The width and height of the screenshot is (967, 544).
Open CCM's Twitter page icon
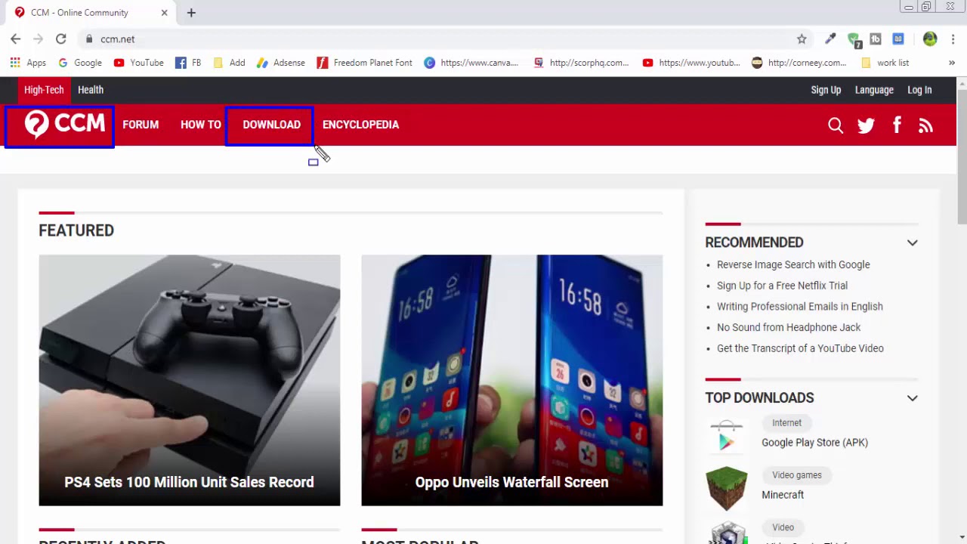866,125
